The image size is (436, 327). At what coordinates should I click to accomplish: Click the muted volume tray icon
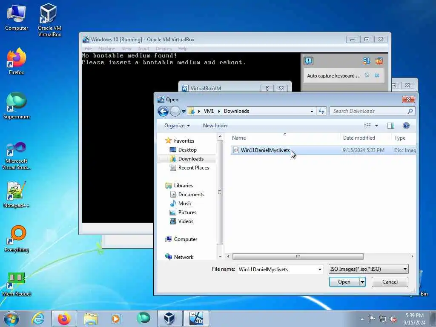(x=393, y=319)
